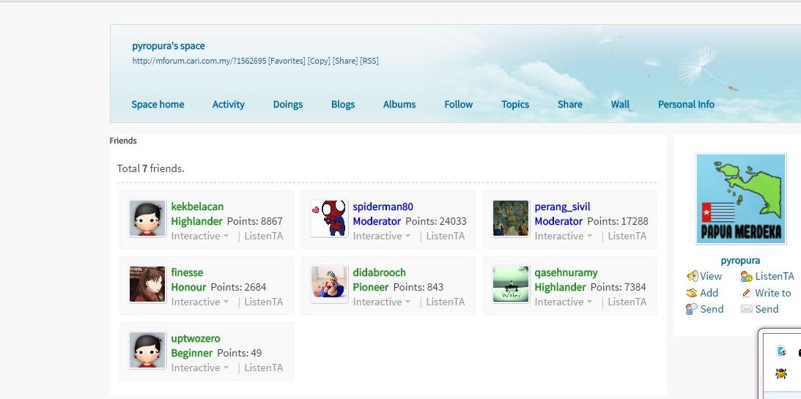Open the Follow tab
801x399 pixels.
coord(458,104)
